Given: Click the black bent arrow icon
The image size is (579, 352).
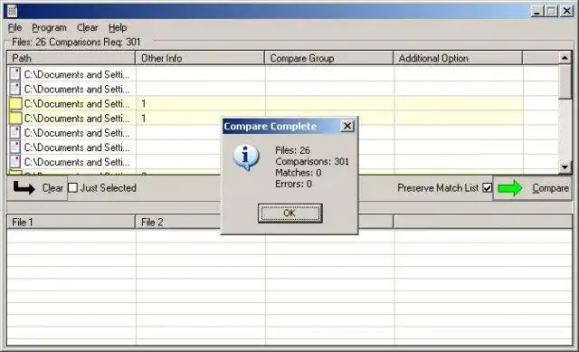Looking at the screenshot, I should pyautogui.click(x=24, y=188).
